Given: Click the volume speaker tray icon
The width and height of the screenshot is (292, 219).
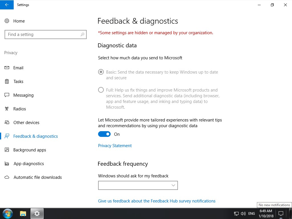Looking at the screenshot, I should 243,214.
